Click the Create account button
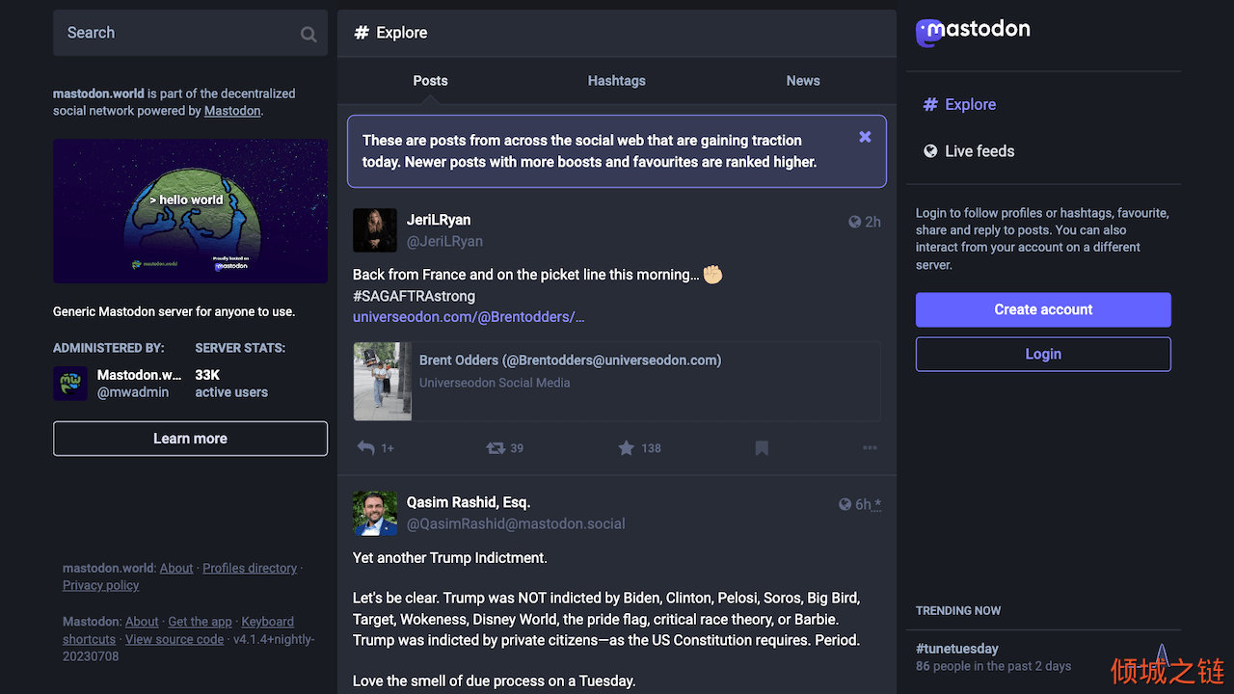 pos(1043,309)
